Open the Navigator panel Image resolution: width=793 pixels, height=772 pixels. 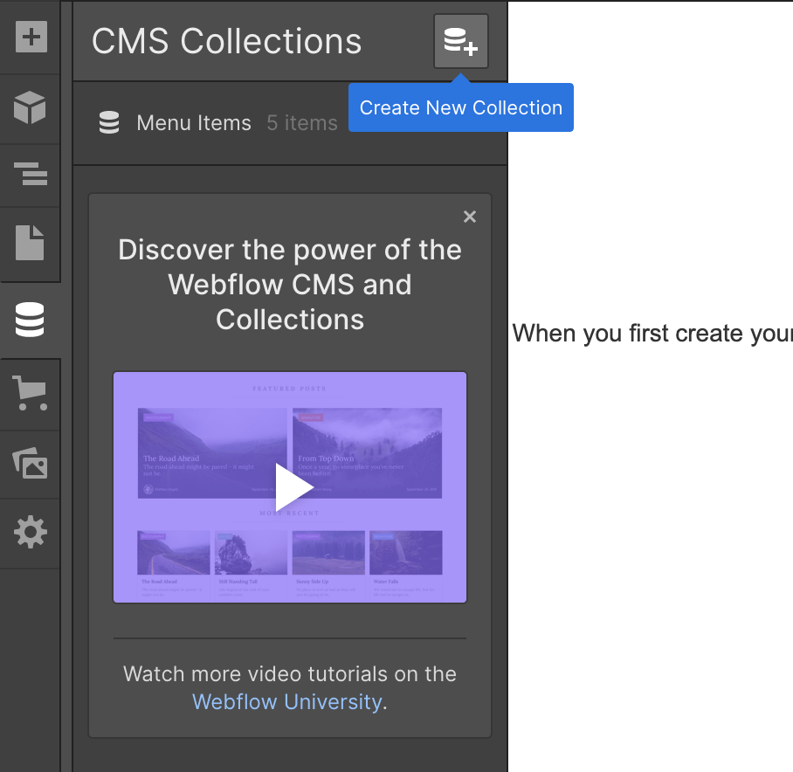pyautogui.click(x=31, y=174)
